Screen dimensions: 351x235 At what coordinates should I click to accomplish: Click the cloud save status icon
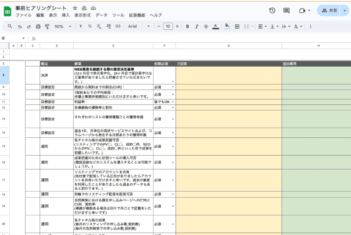(93, 8)
